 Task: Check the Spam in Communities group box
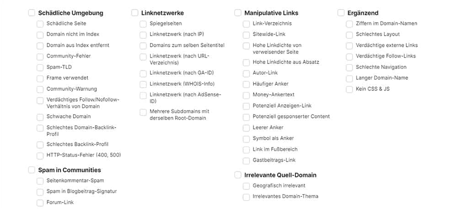coord(32,170)
